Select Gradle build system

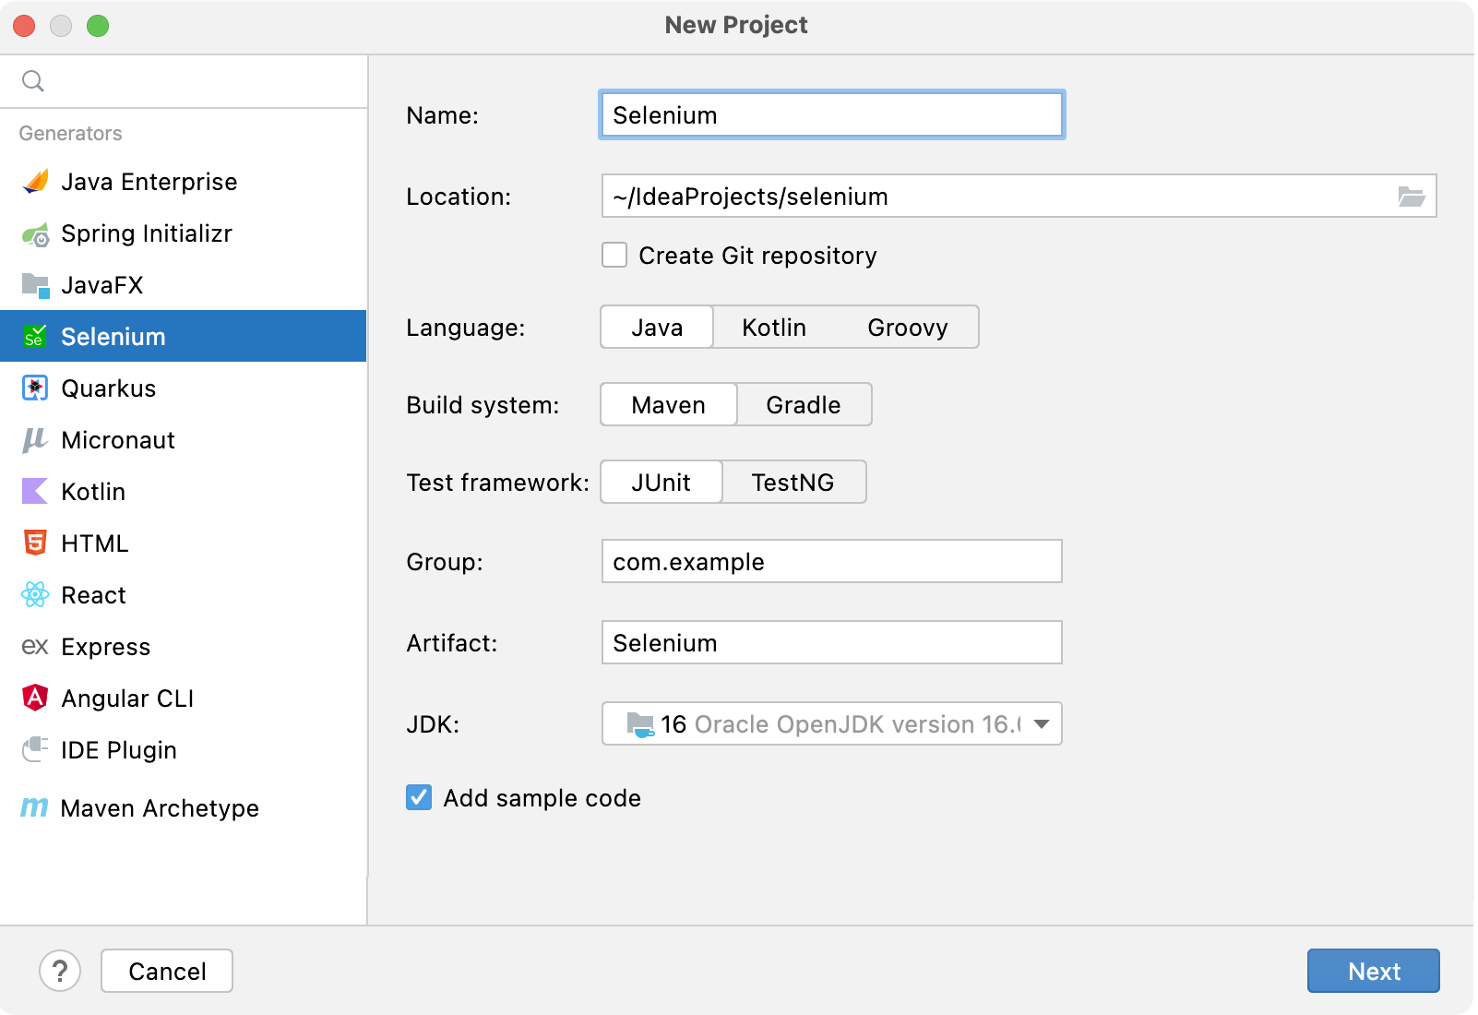[804, 405]
